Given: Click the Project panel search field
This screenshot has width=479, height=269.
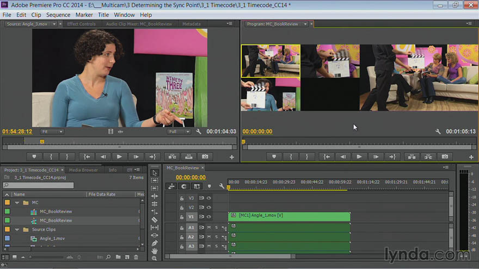Looking at the screenshot, I should click(x=39, y=185).
